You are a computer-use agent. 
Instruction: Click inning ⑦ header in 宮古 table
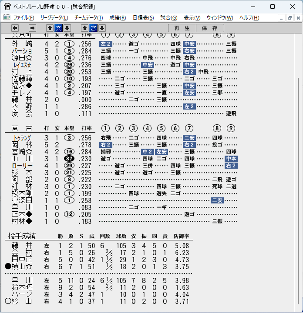coord(189,128)
